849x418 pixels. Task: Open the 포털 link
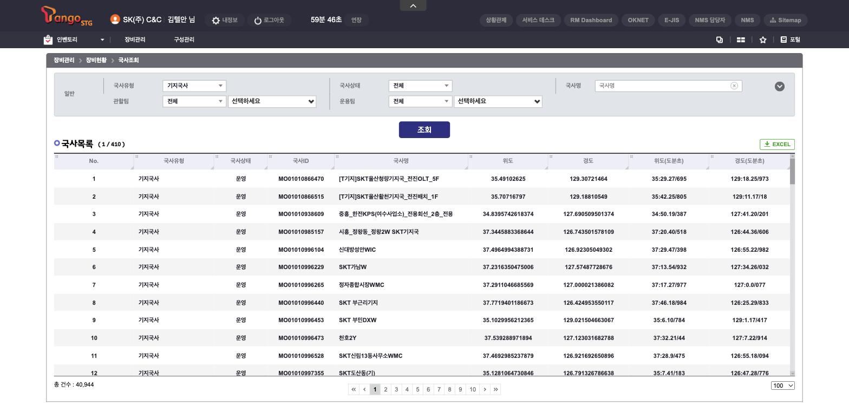coord(791,40)
